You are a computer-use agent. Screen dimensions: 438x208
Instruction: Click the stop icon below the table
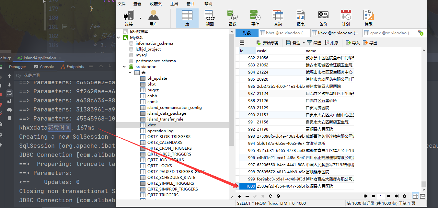click(278, 196)
